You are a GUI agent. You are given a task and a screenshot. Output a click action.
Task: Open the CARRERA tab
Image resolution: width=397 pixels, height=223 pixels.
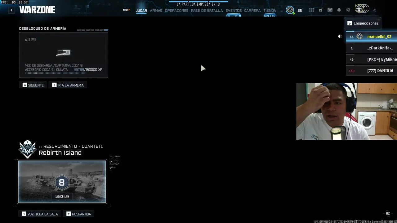[x=252, y=11]
